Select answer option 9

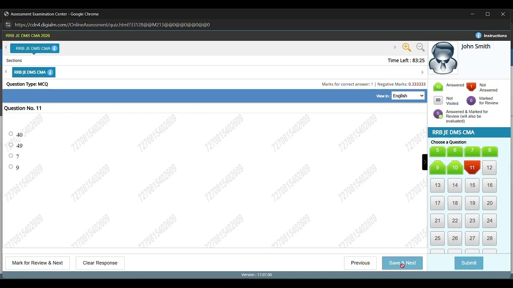(x=11, y=167)
